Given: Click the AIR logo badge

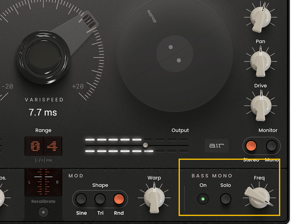Looking at the screenshot, I should click(x=216, y=145).
